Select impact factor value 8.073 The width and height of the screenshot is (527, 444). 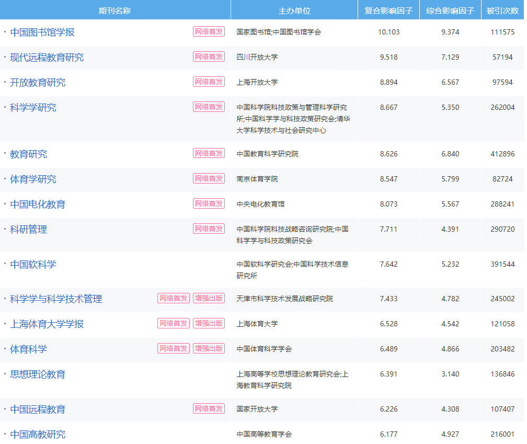coord(389,204)
